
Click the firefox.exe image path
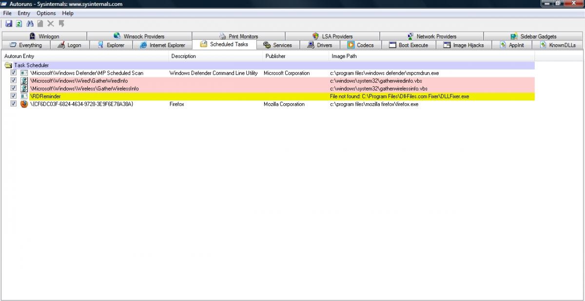[x=374, y=104]
